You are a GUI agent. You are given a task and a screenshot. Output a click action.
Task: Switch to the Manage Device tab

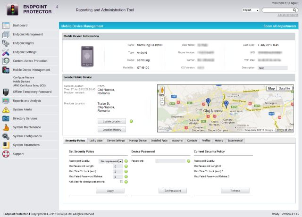point(138,141)
